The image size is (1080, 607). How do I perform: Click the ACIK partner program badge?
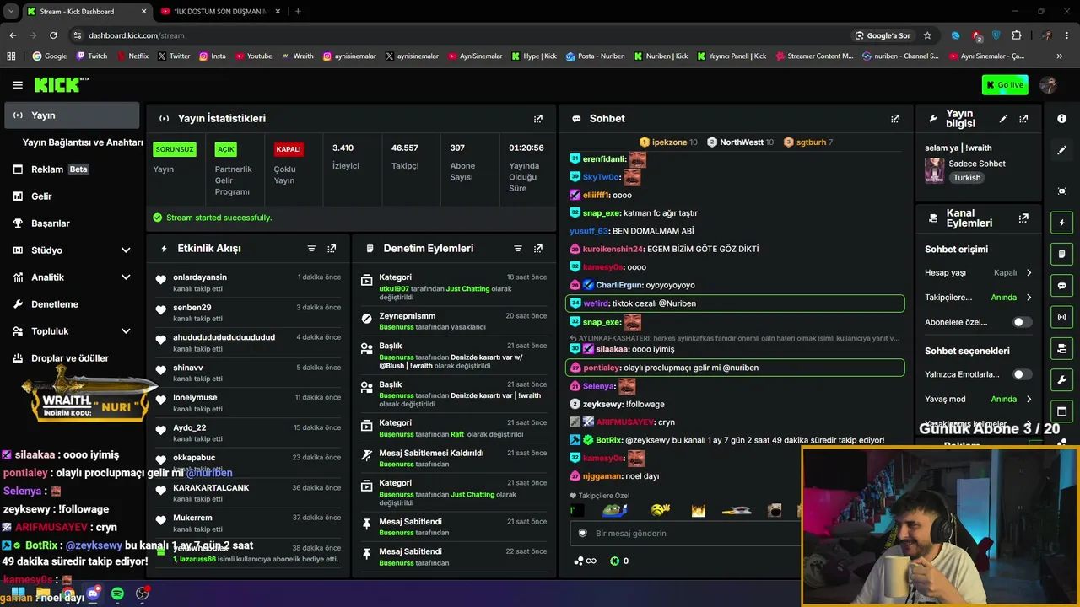225,149
